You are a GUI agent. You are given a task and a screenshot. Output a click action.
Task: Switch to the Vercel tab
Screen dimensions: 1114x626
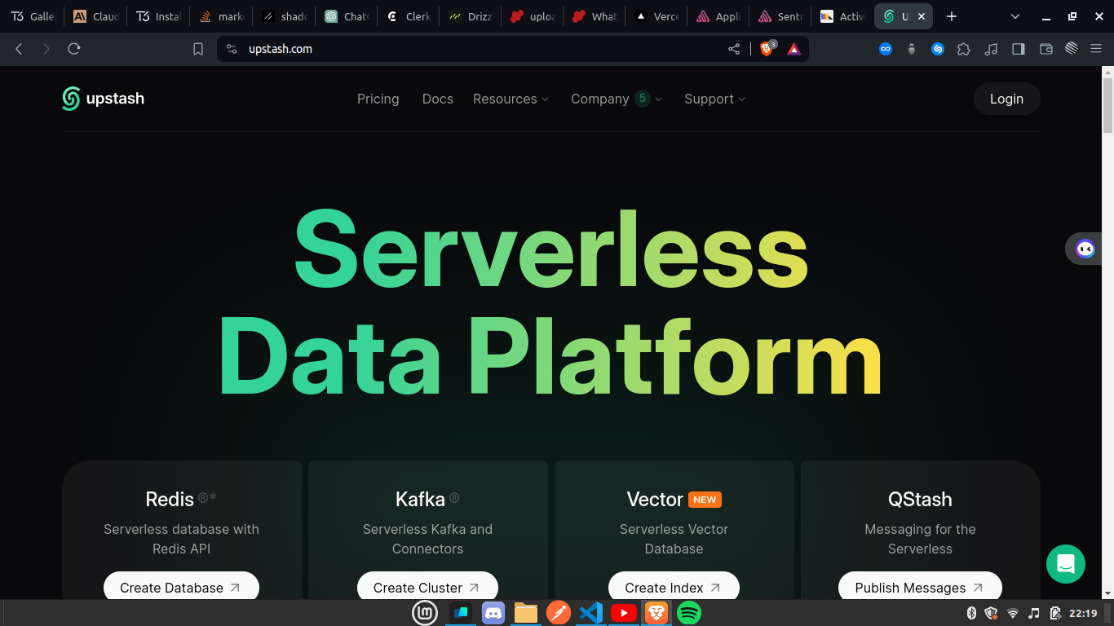pos(657,16)
